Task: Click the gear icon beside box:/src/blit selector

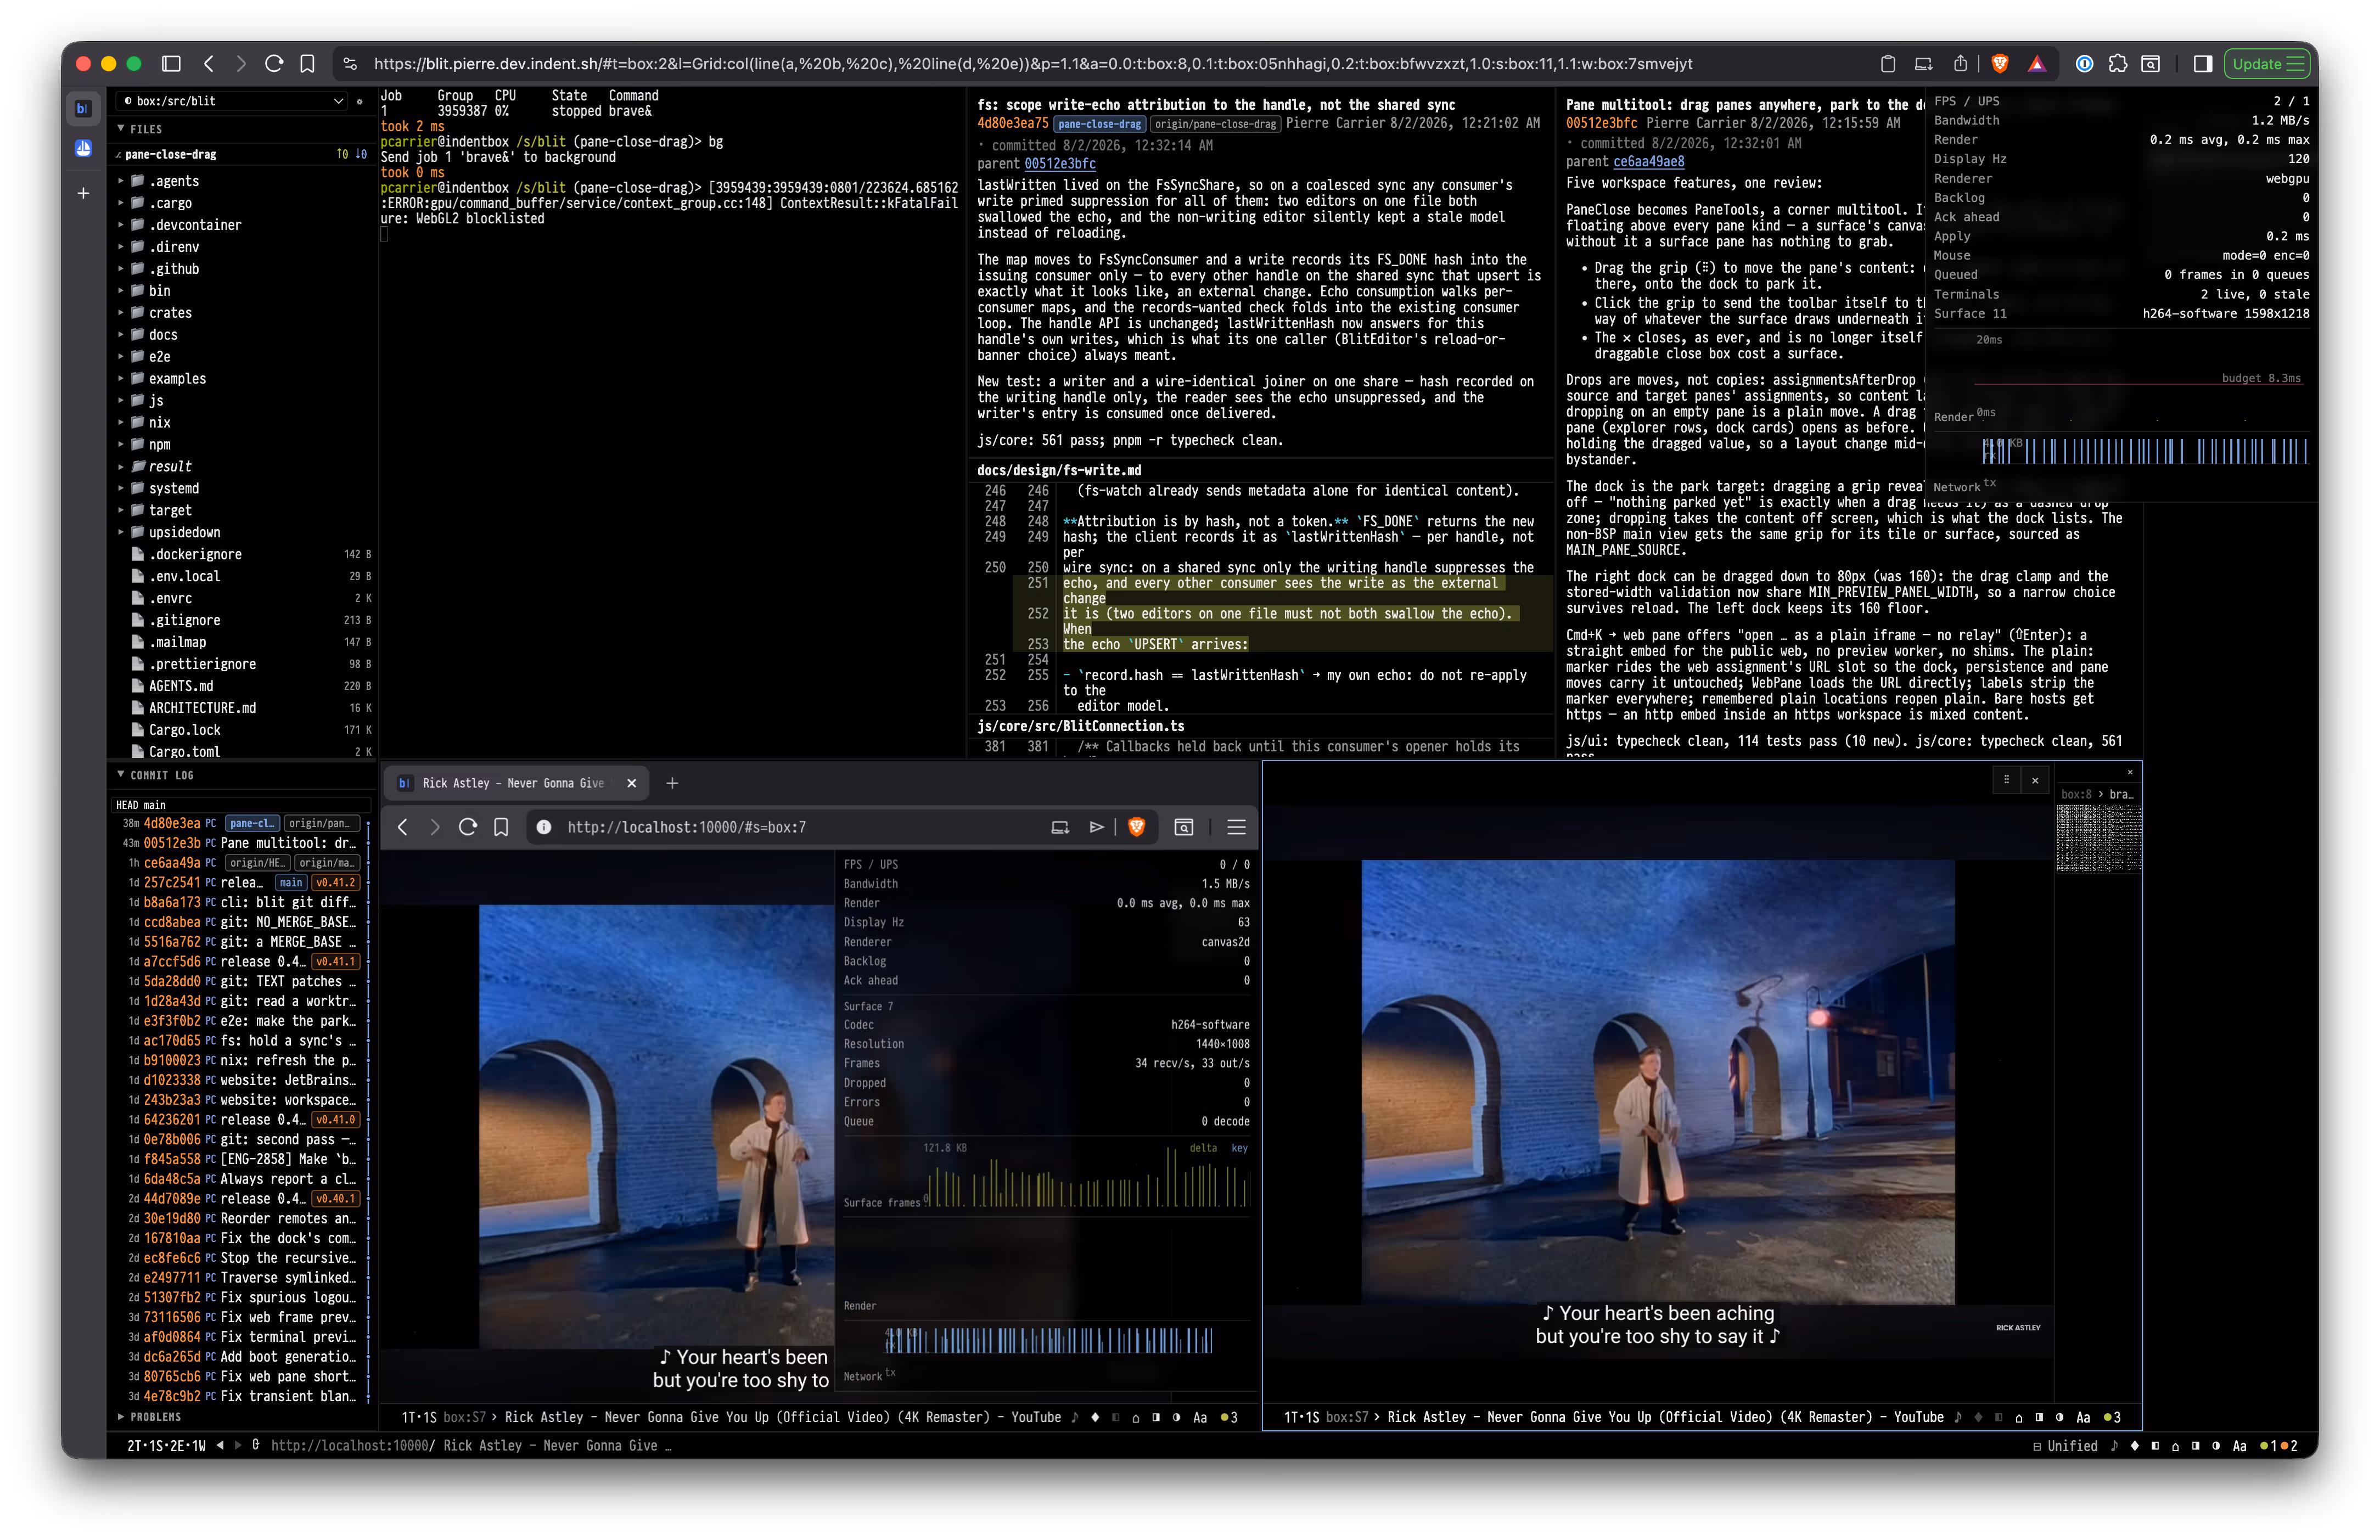Action: (360, 101)
